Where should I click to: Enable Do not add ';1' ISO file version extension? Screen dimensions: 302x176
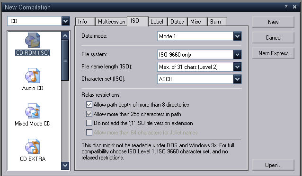click(89, 123)
